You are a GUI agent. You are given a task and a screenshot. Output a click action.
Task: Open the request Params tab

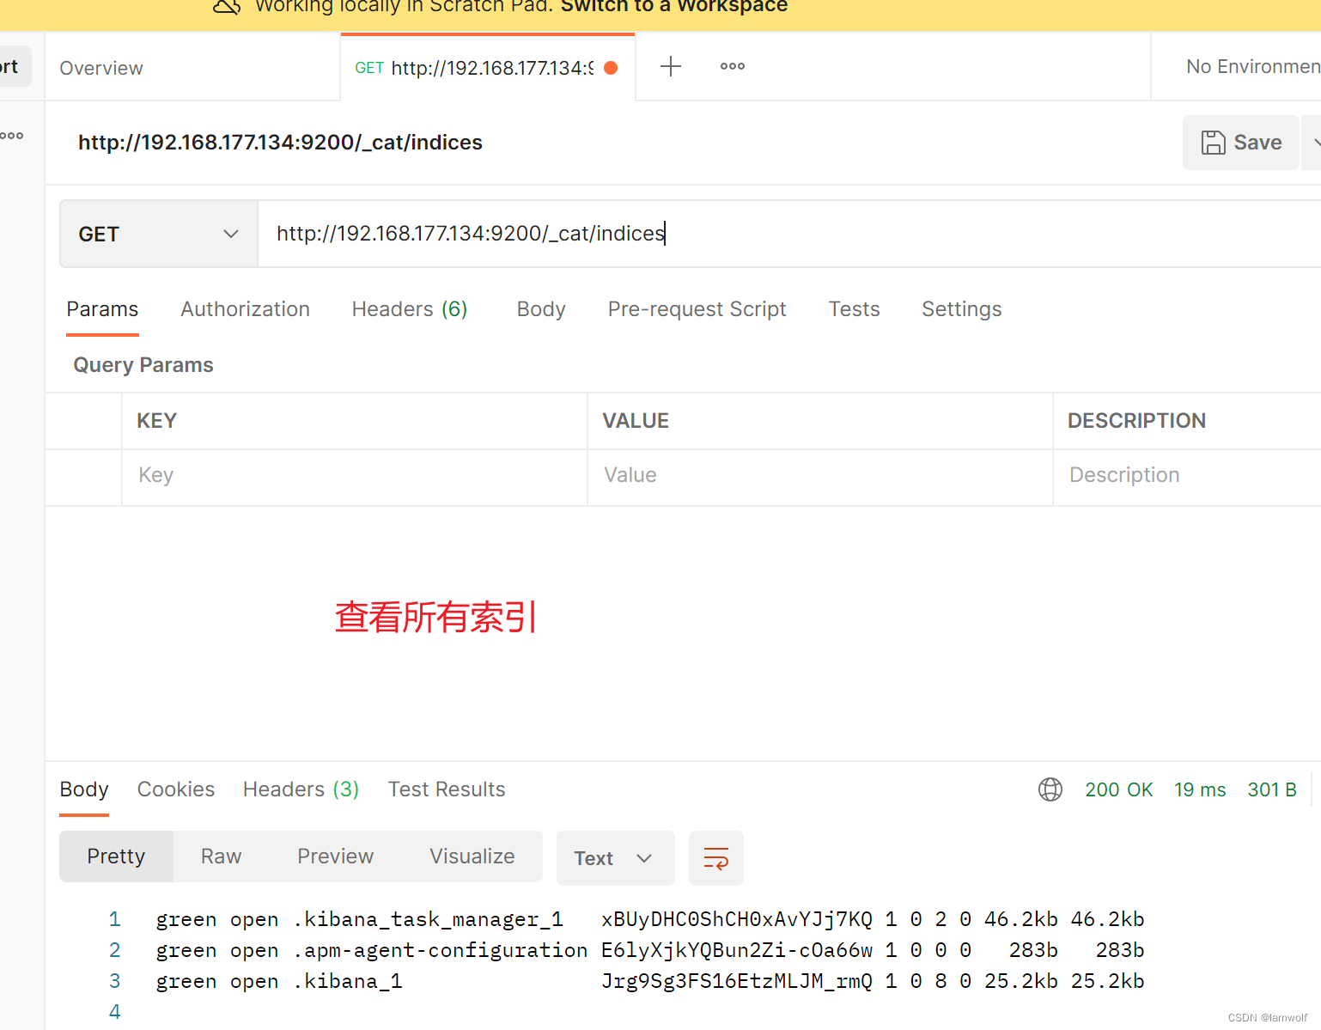pyautogui.click(x=102, y=309)
